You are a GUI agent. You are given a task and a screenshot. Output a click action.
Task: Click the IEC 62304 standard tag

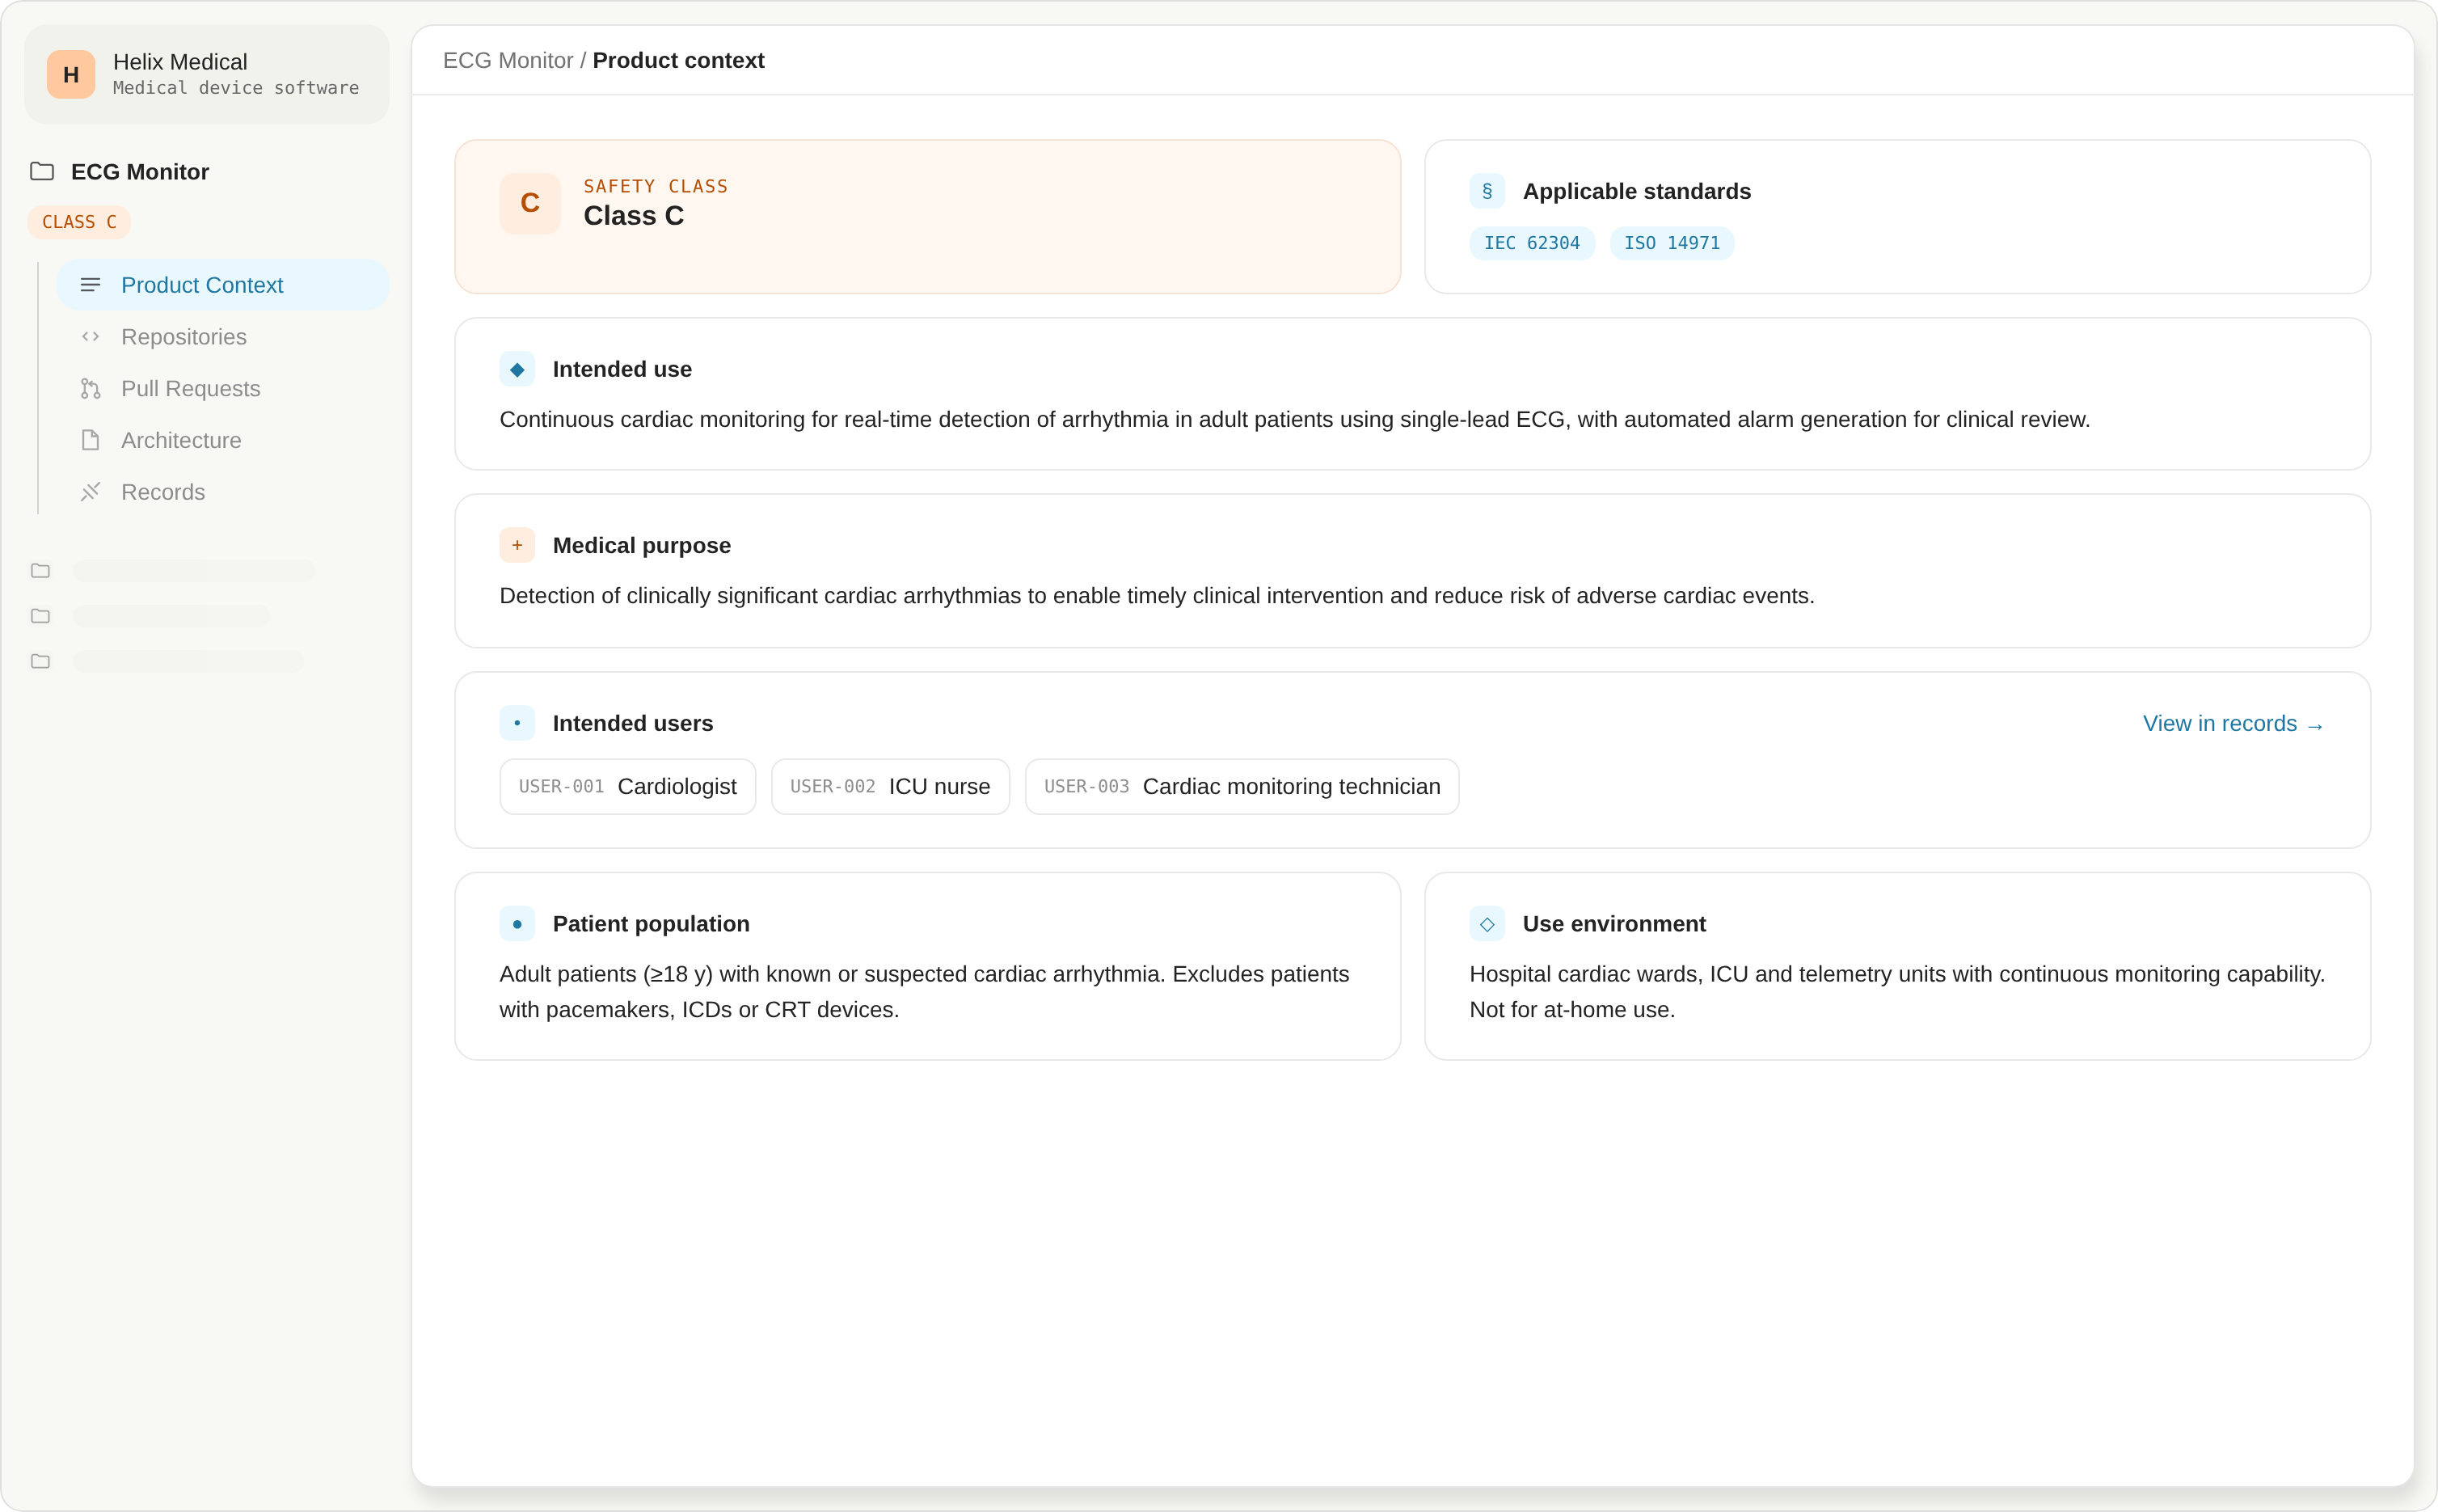click(1531, 243)
